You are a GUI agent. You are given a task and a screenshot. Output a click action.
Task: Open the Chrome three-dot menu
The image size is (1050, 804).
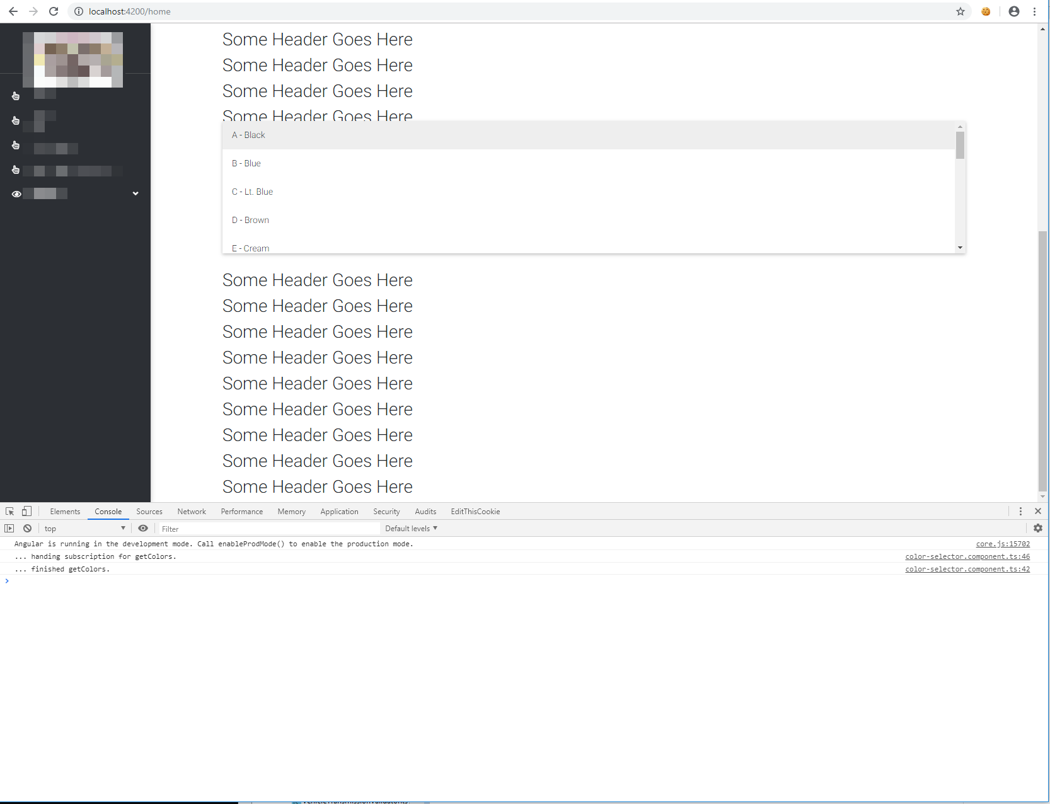(x=1034, y=11)
